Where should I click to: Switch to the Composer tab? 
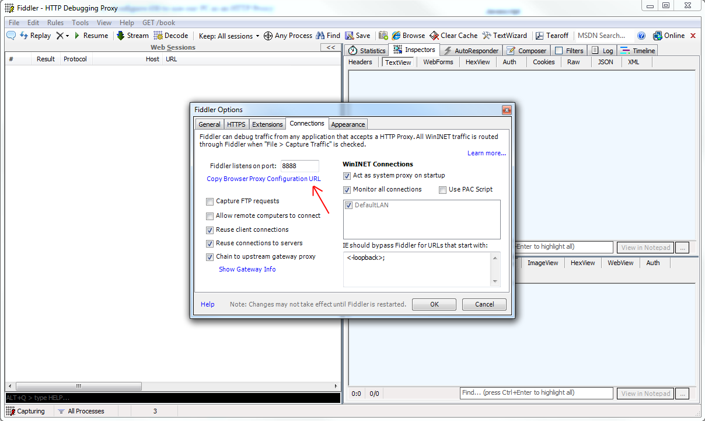click(526, 51)
